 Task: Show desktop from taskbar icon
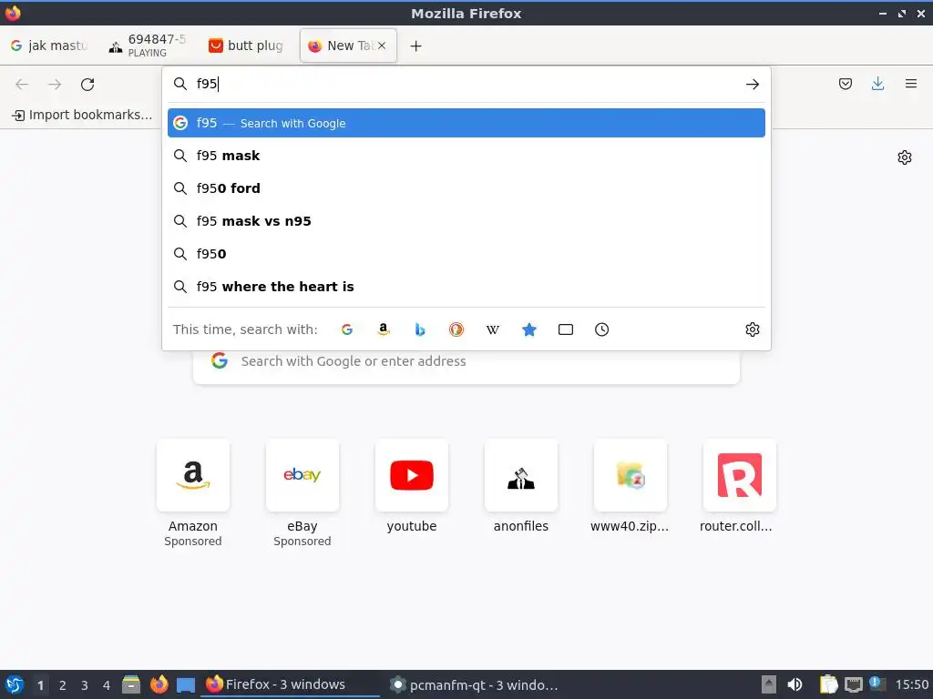click(x=186, y=685)
